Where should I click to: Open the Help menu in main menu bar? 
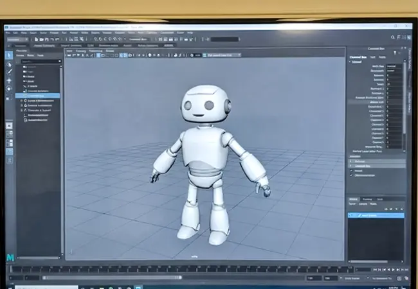point(190,33)
